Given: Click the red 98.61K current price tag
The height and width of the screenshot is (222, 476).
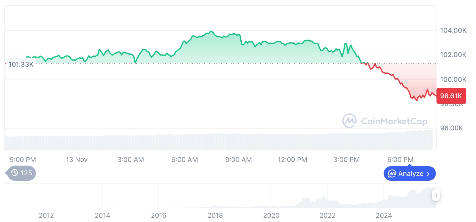Looking at the screenshot, I should 451,96.
